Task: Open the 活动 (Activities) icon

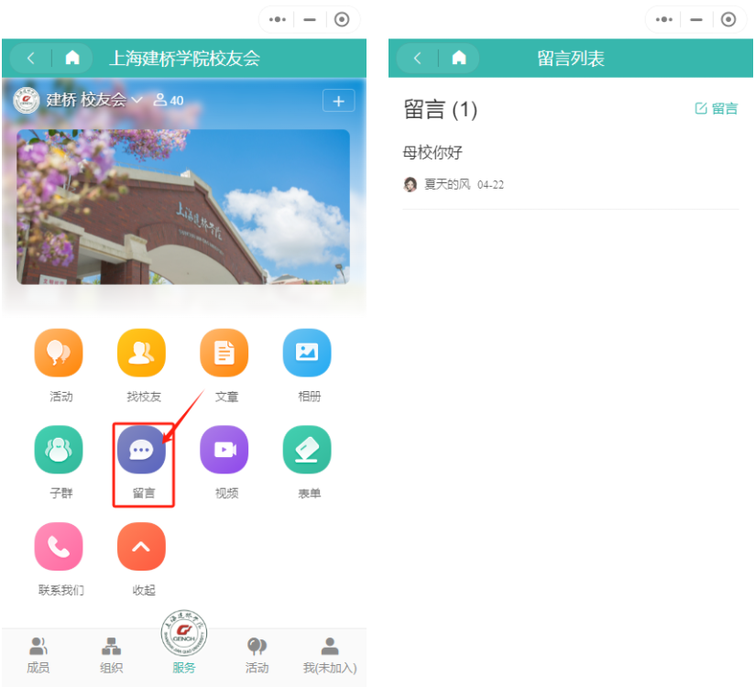Action: (59, 352)
